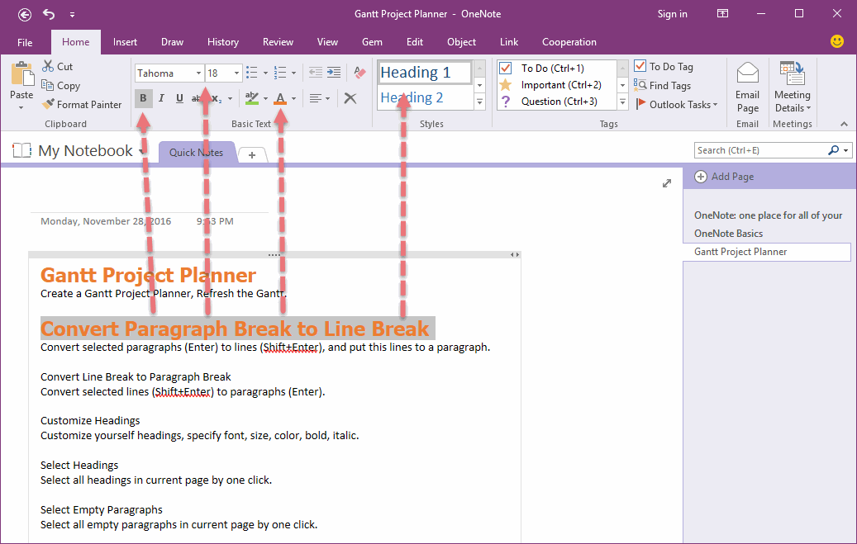Switch to the Insert tab
This screenshot has width=857, height=544.
(125, 42)
